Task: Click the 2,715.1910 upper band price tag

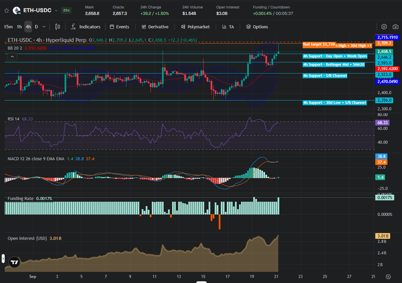Action: pyautogui.click(x=387, y=37)
